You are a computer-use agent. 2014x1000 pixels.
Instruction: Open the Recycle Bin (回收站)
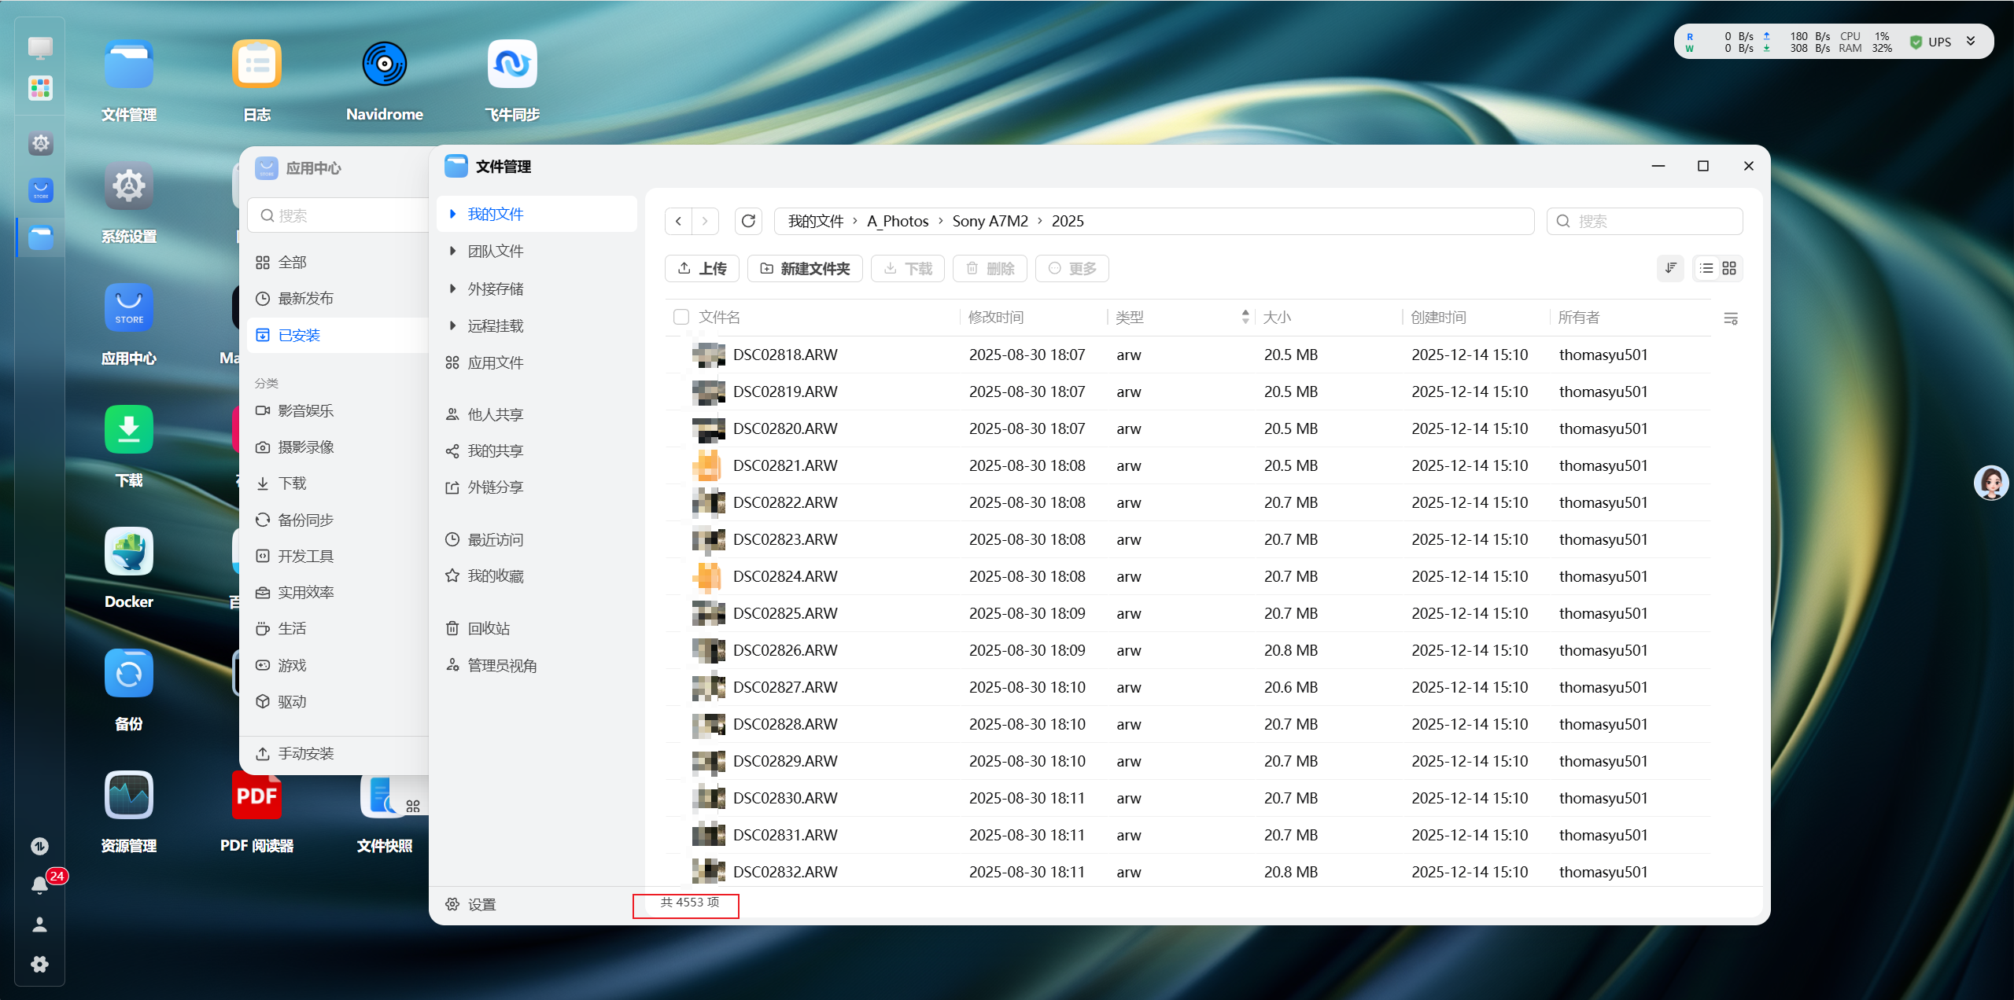[488, 628]
